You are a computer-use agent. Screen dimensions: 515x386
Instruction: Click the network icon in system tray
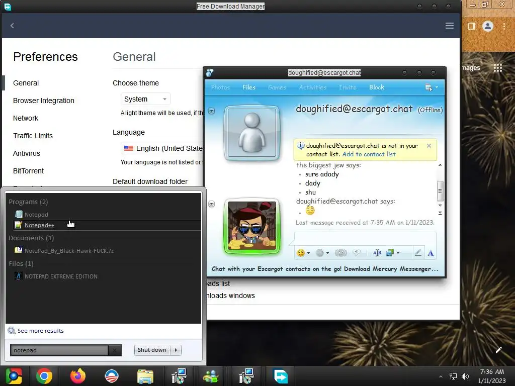click(x=453, y=376)
